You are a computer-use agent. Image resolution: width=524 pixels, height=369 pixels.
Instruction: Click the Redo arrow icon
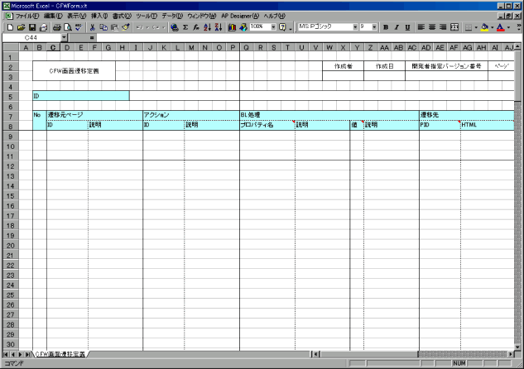point(156,27)
